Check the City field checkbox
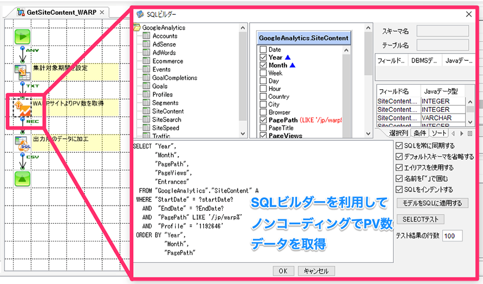Screen dimensions: 483x284 (x=263, y=105)
